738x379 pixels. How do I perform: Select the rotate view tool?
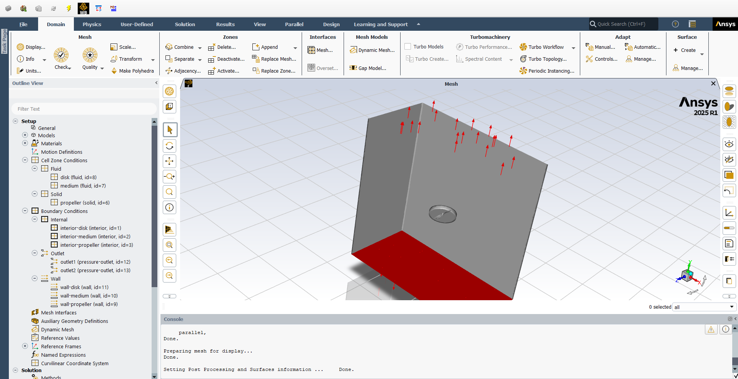click(x=169, y=146)
